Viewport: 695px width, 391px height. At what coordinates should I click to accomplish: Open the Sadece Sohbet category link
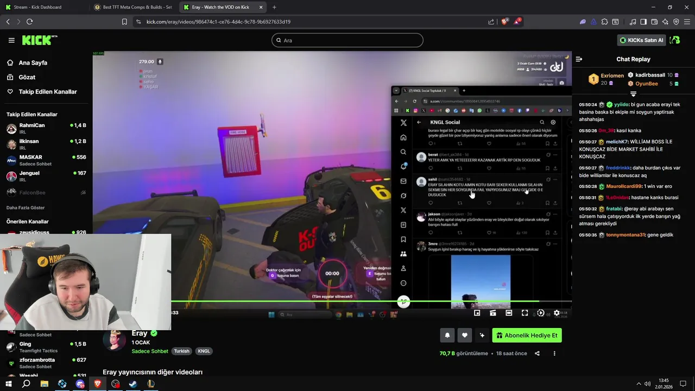[x=150, y=351]
